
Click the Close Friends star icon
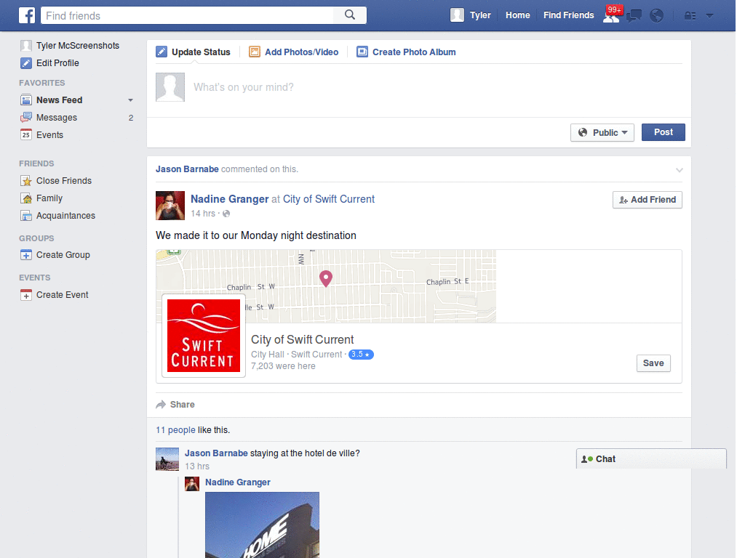click(26, 181)
